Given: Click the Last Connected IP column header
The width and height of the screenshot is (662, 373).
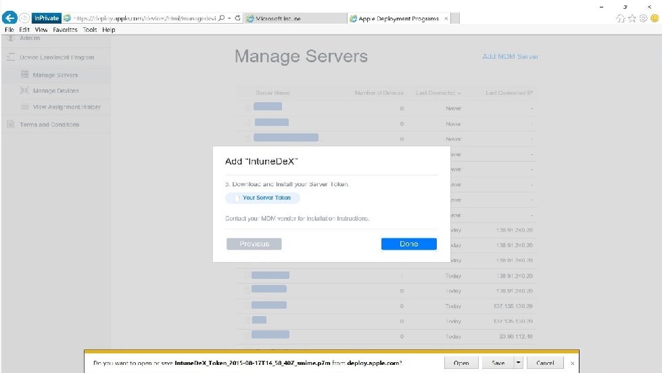Looking at the screenshot, I should click(x=509, y=93).
